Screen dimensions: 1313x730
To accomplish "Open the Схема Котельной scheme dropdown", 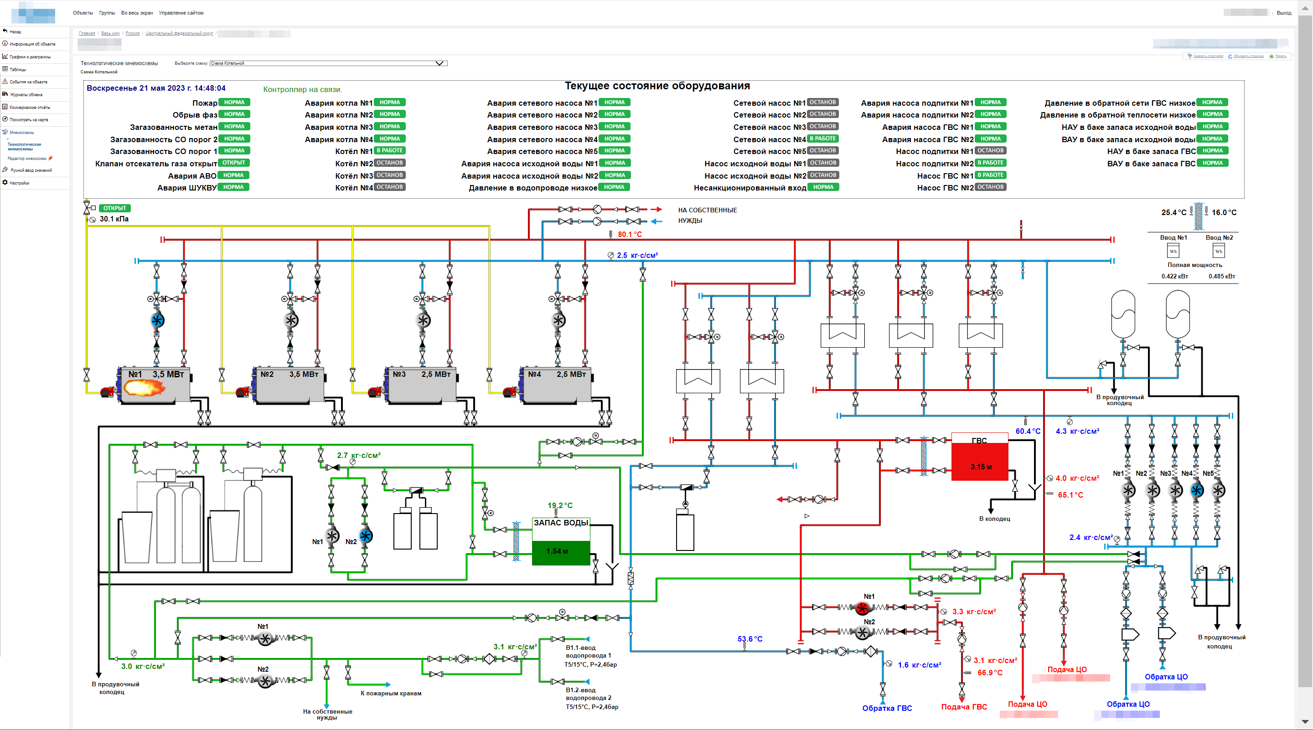I will pyautogui.click(x=328, y=63).
